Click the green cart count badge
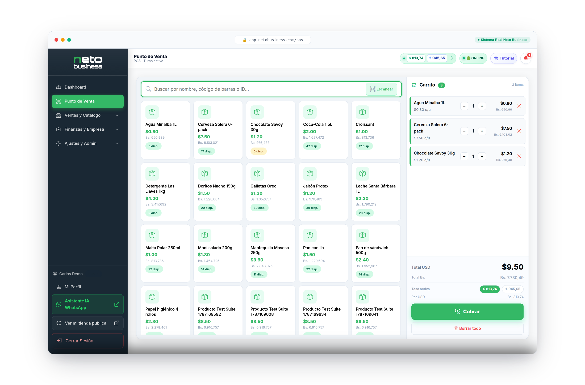Viewport: 585px width, 385px height. 441,85
